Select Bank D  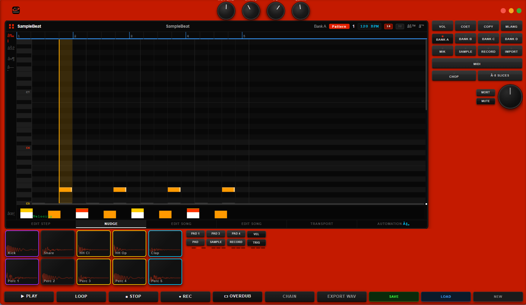(511, 39)
